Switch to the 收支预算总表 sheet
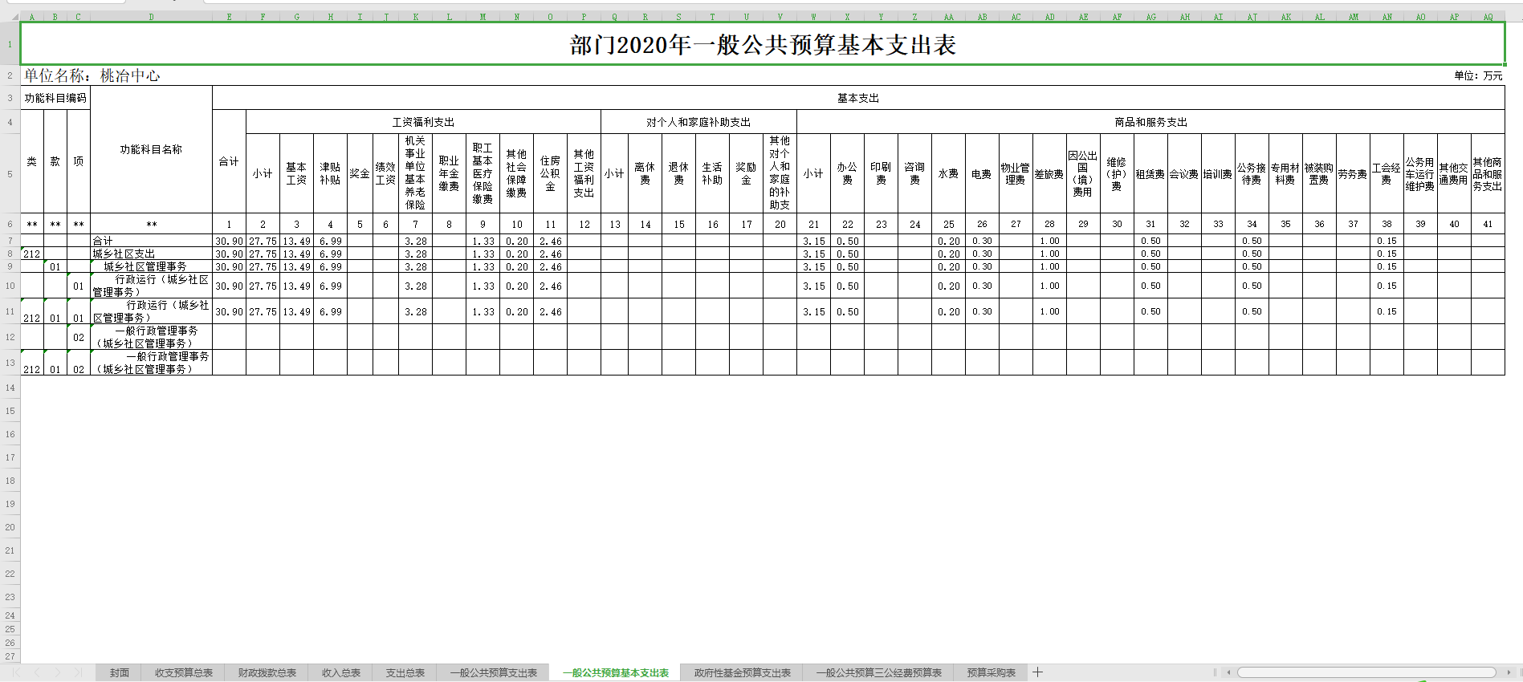1523x682 pixels. pyautogui.click(x=184, y=673)
